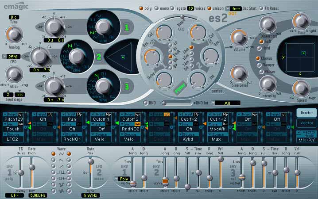The height and width of the screenshot is (199, 318).
Task: Click the LFO 2 Rate slider handle
Action: point(91,161)
